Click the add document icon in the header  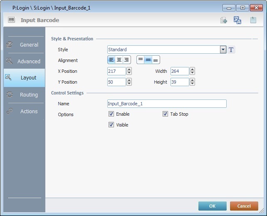point(224,20)
